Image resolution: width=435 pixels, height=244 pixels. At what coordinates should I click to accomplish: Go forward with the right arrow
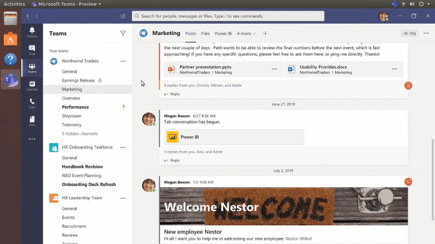click(x=37, y=16)
